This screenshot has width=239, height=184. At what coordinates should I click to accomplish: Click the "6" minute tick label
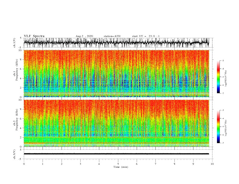tap(137, 164)
